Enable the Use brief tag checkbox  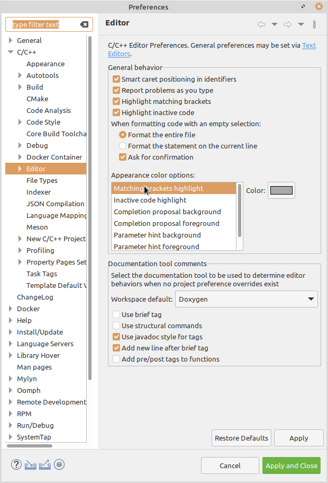(x=116, y=314)
